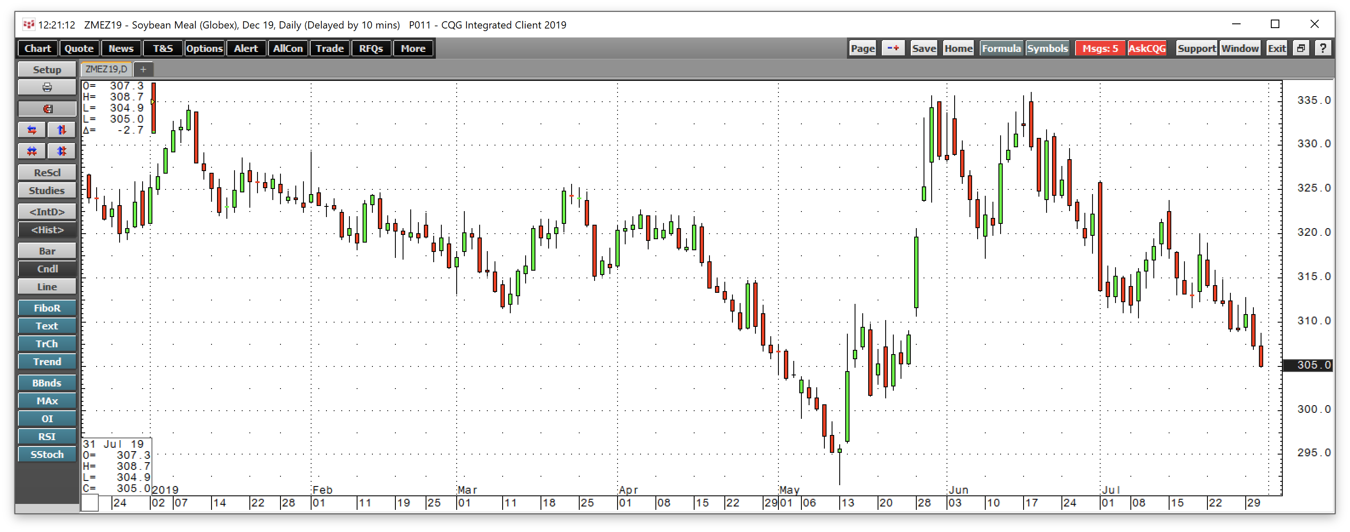This screenshot has height=532, width=1350.
Task: Switch to <IntD> intraday view
Action: point(47,212)
